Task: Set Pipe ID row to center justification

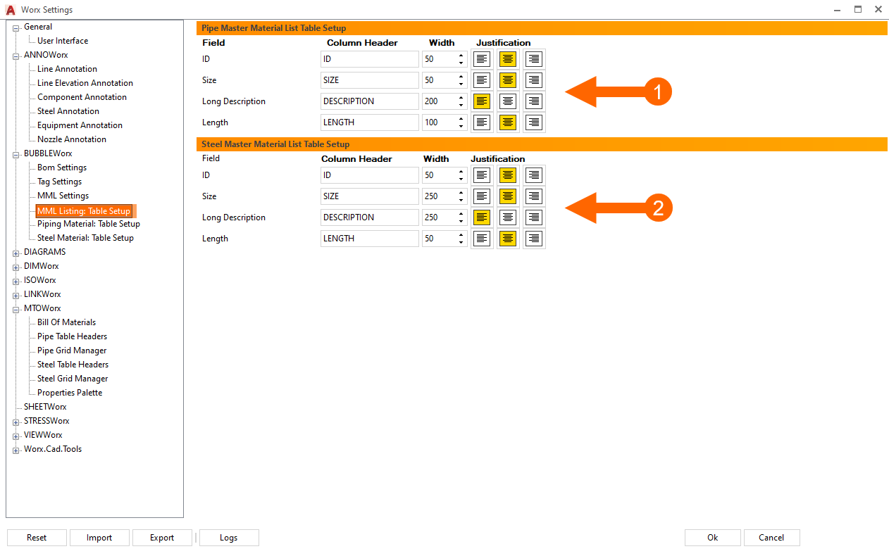Action: point(508,59)
